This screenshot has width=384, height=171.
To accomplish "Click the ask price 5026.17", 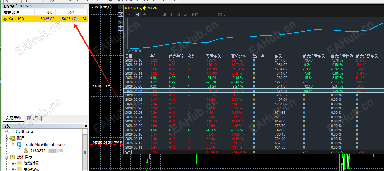I will pyautogui.click(x=69, y=19).
